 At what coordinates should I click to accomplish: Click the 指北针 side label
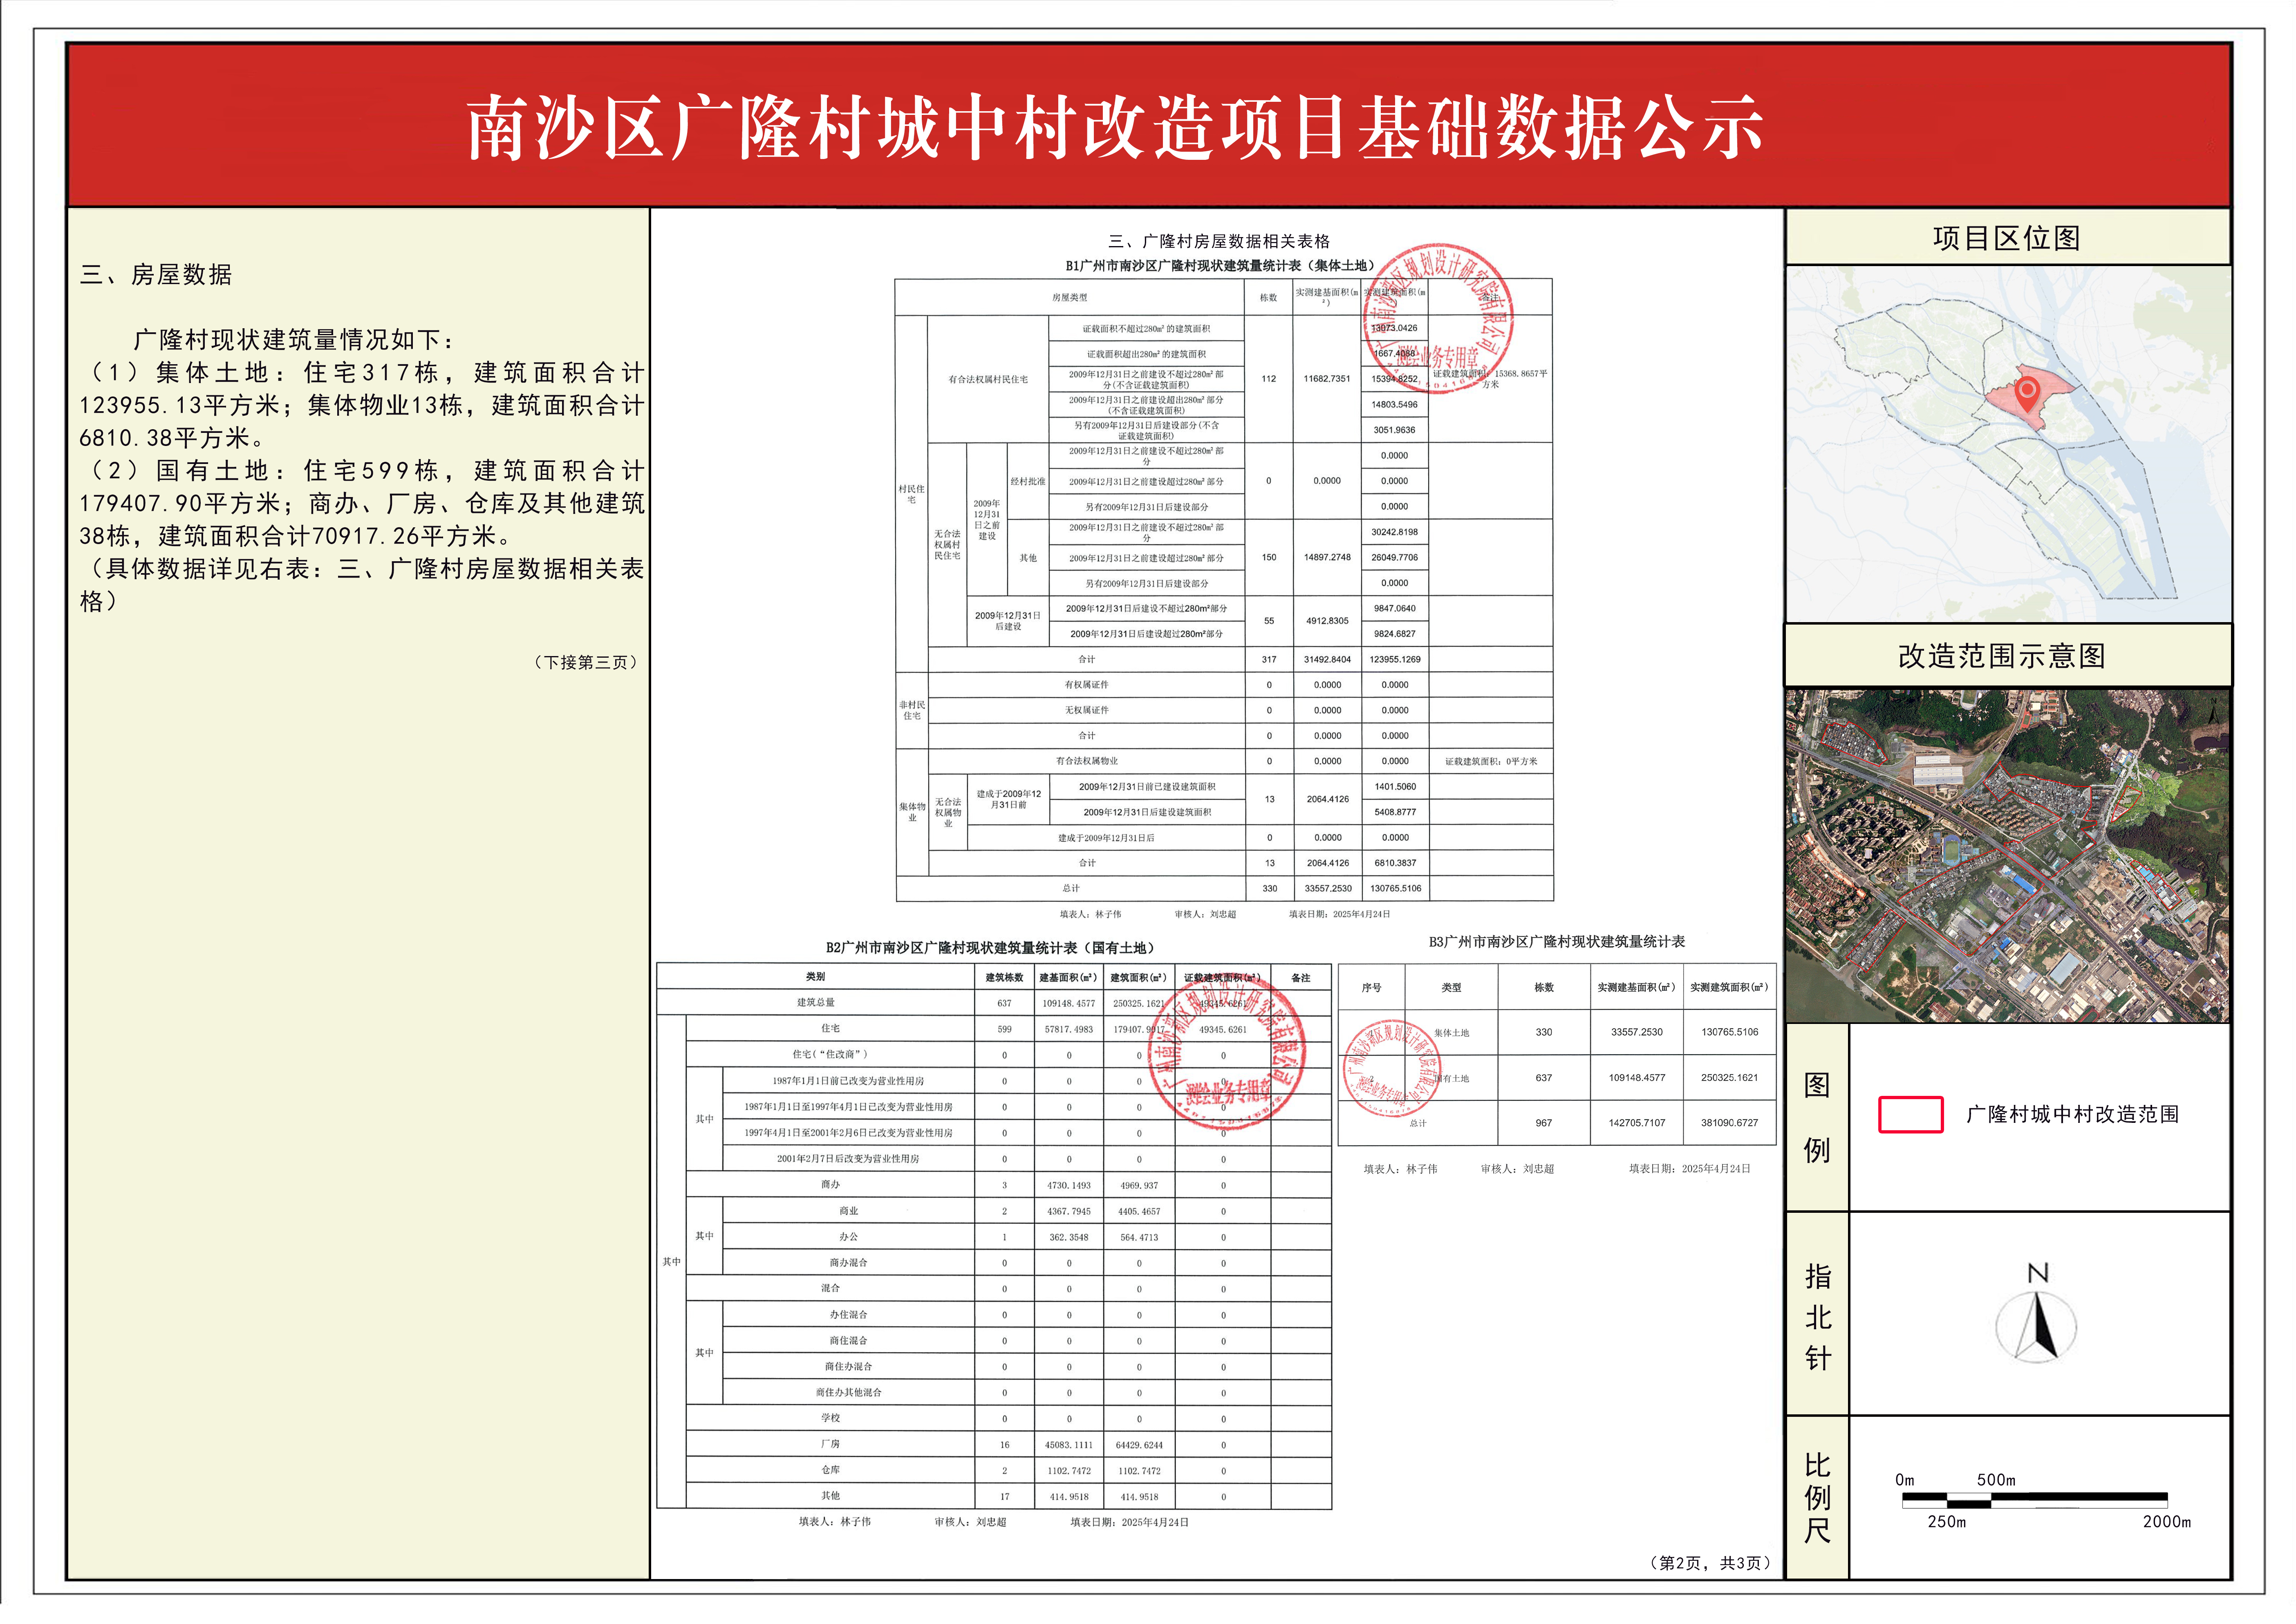coord(1818,1317)
